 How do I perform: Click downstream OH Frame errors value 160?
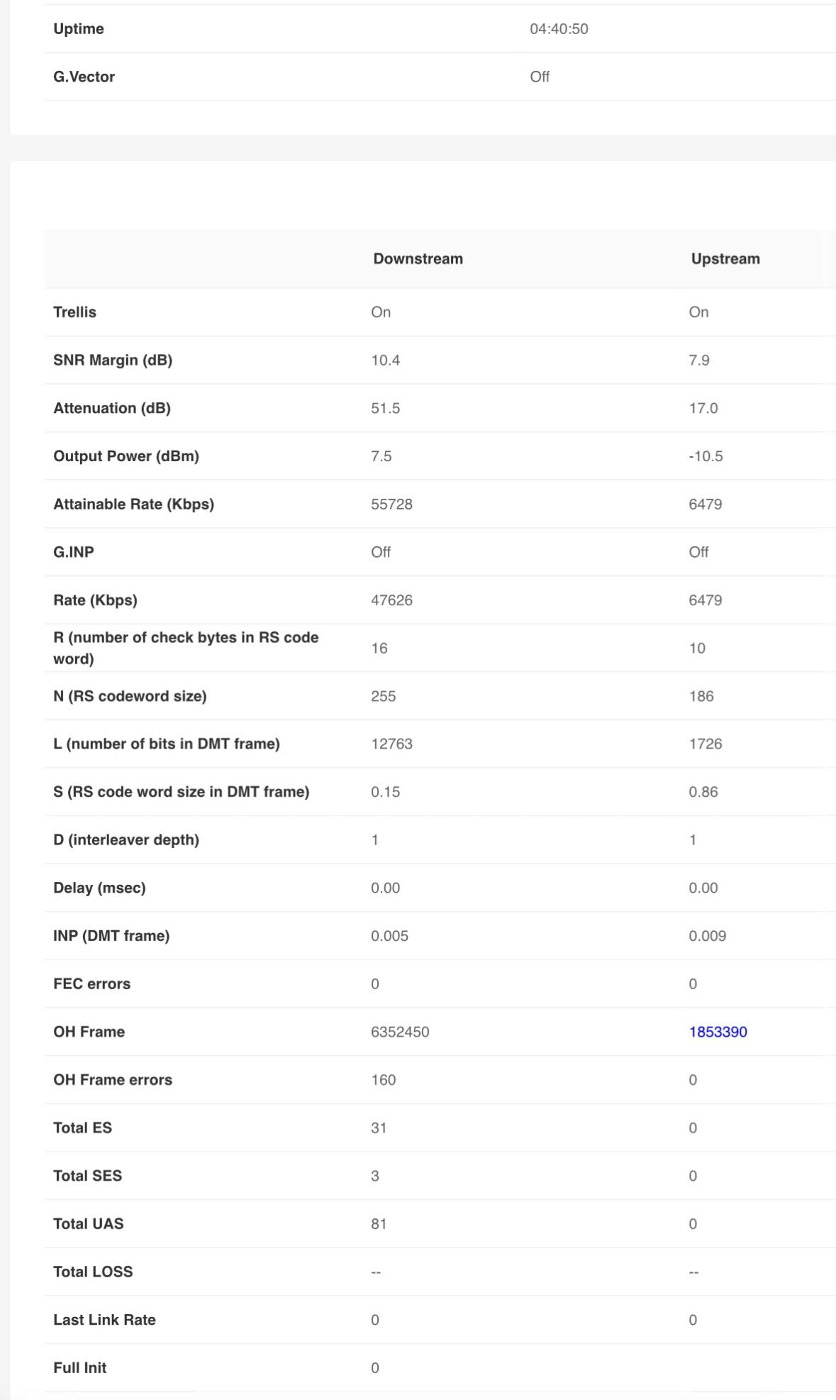coord(383,1080)
